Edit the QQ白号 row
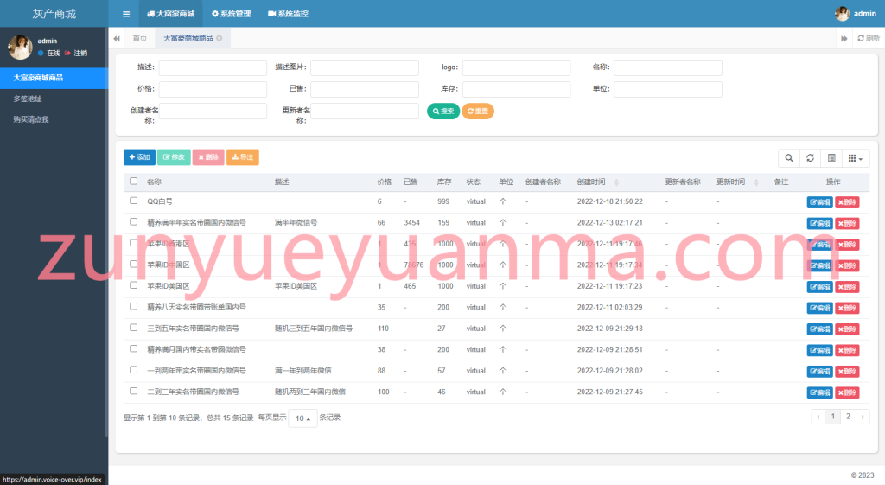 click(819, 202)
